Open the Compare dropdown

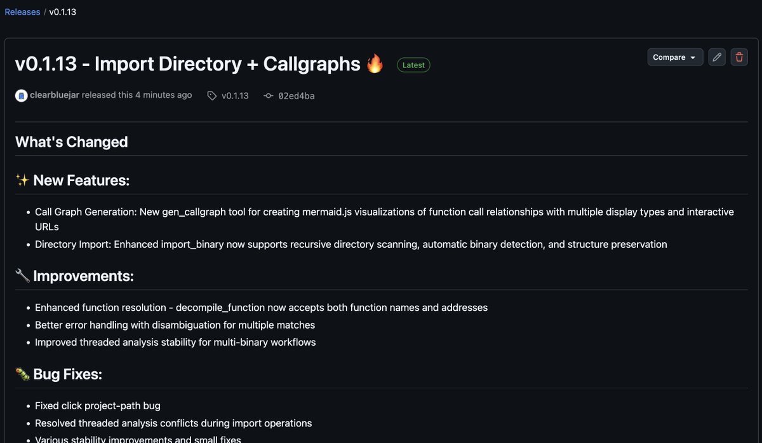tap(675, 57)
